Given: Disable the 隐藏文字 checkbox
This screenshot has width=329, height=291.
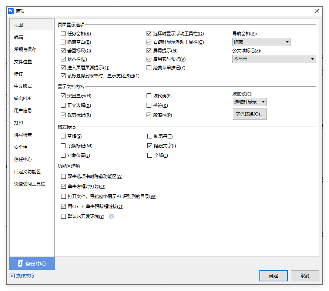Looking at the screenshot, I should click(x=149, y=145).
